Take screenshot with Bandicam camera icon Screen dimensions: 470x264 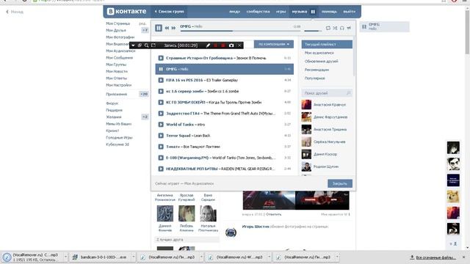pyautogui.click(x=231, y=45)
